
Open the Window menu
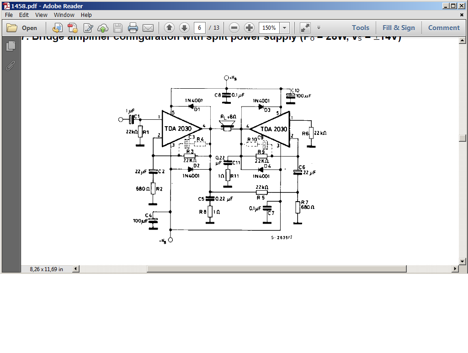64,15
